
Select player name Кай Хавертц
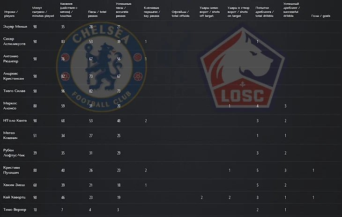click(x=14, y=198)
